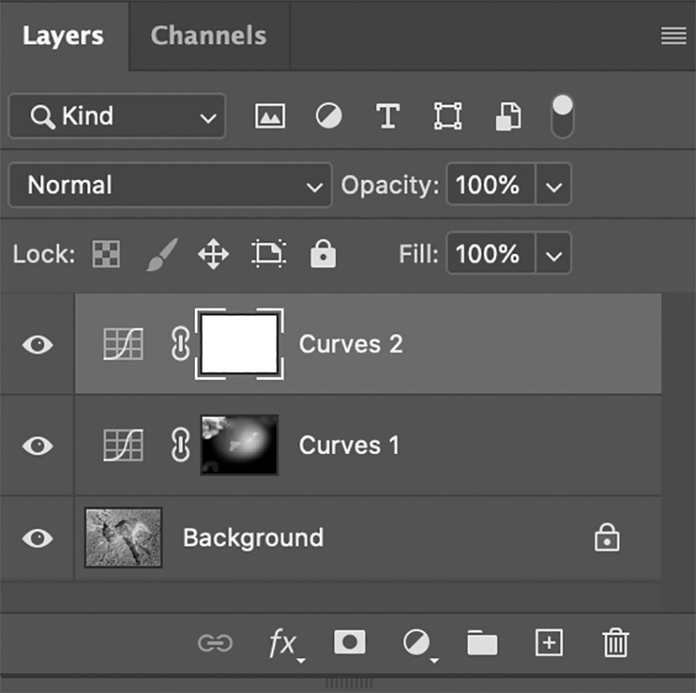
Task: Hide the Curves 2 layer
Action: click(37, 345)
